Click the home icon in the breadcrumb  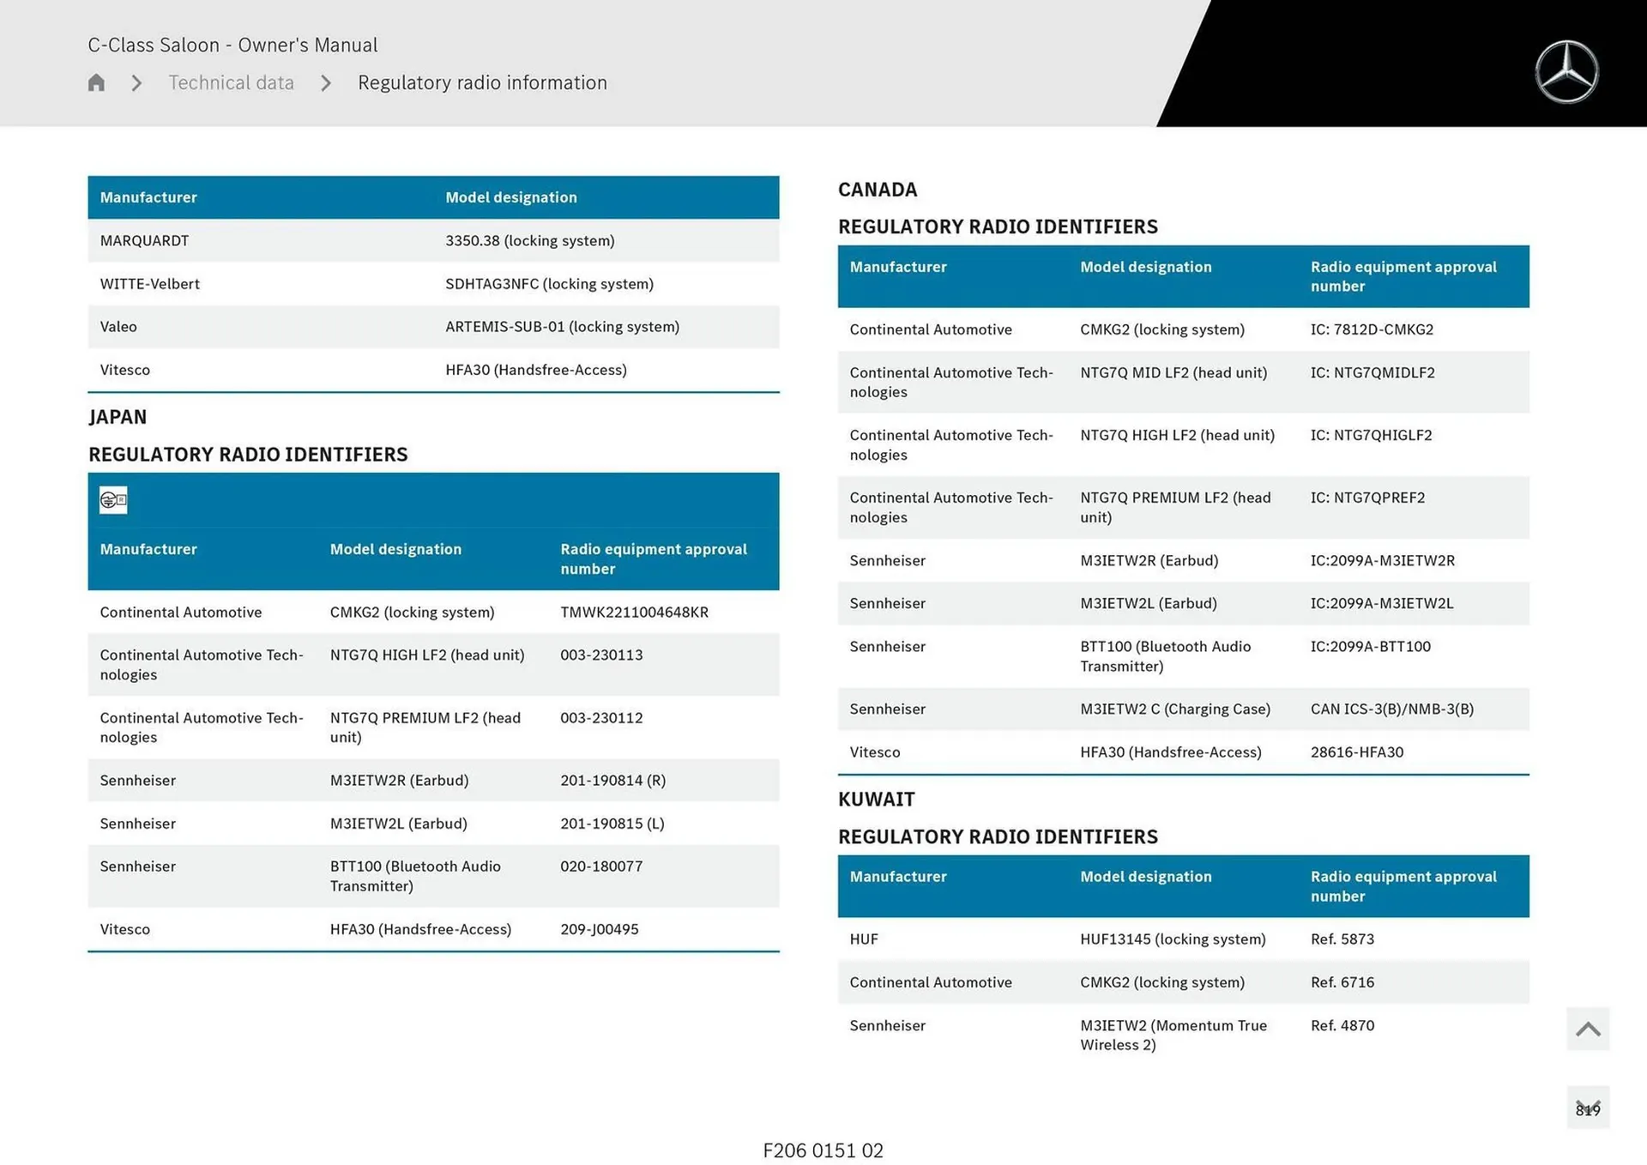coord(96,82)
